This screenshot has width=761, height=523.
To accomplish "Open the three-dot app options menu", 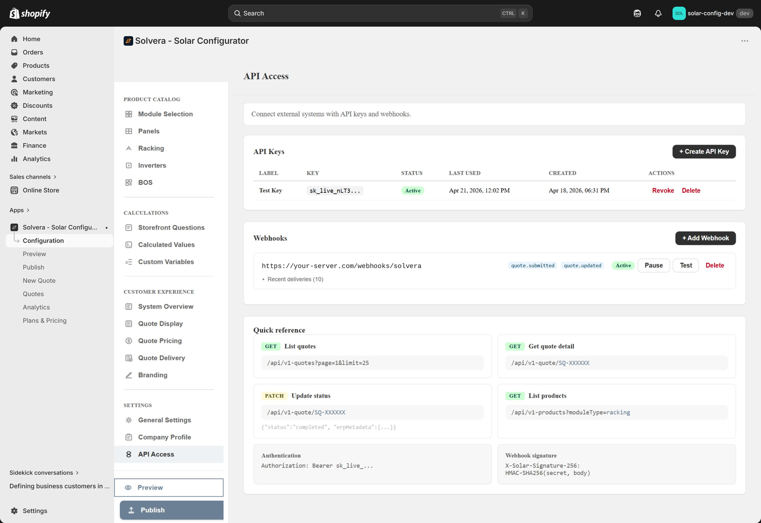I will [x=745, y=41].
